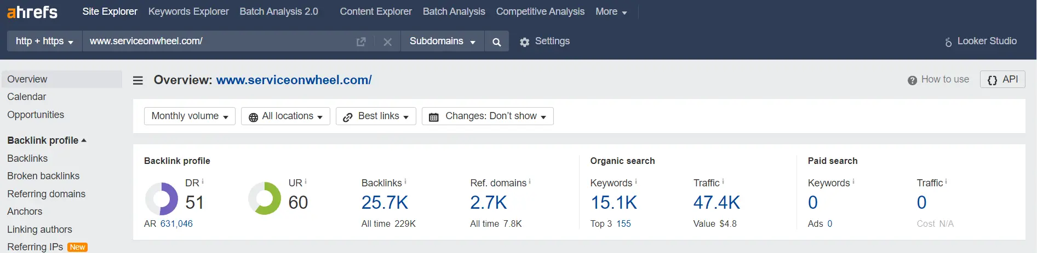The image size is (1037, 253).
Task: Open Looker Studio integration
Action: (x=980, y=42)
